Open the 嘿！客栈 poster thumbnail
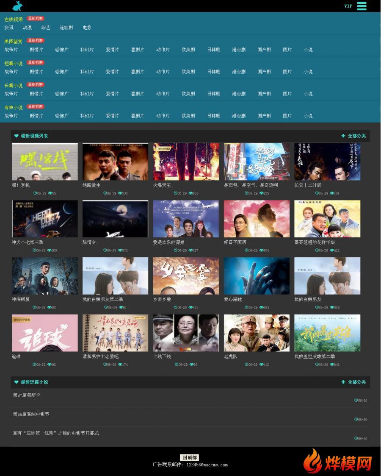Image resolution: width=381 pixels, height=476 pixels. click(45, 162)
